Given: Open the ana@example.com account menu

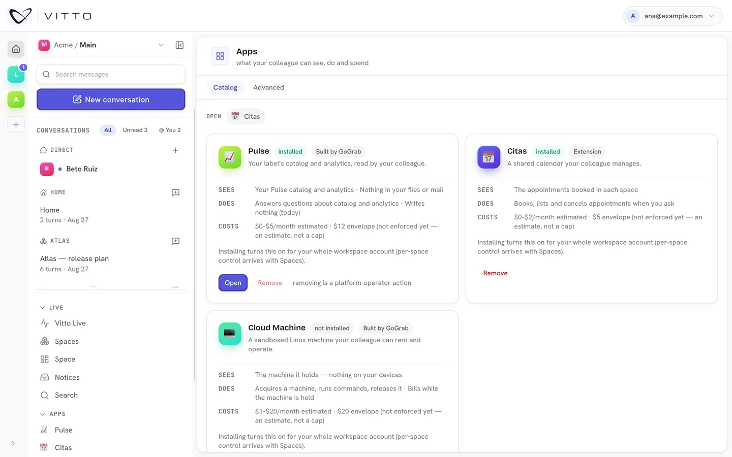Looking at the screenshot, I should pyautogui.click(x=673, y=16).
